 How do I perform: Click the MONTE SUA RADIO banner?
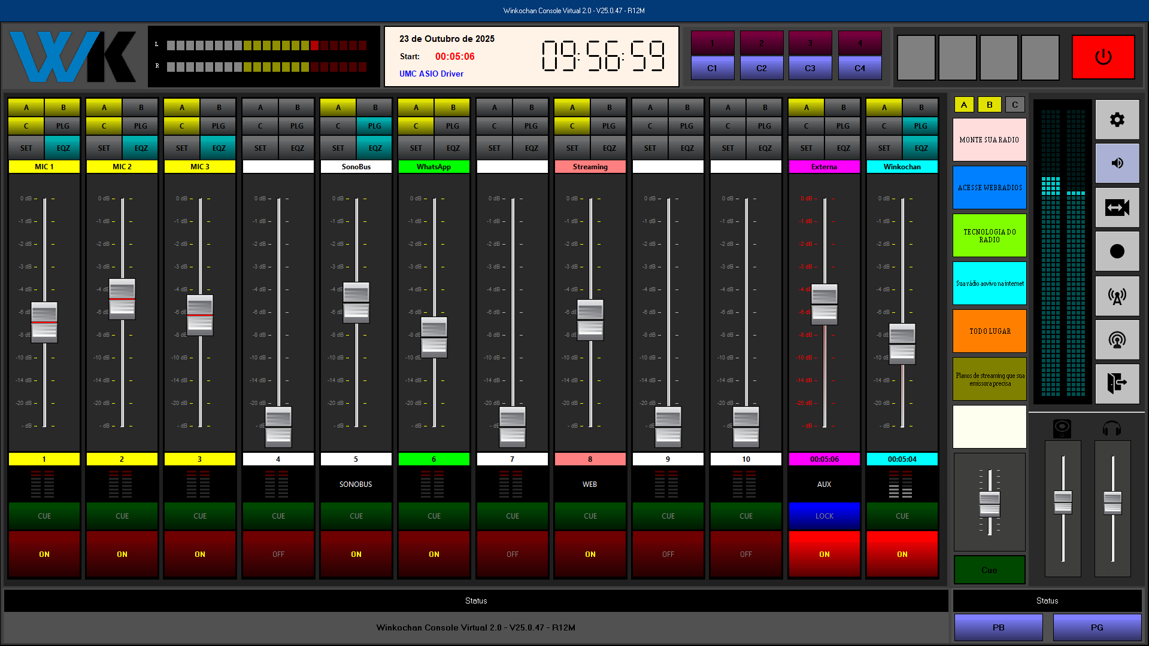click(989, 139)
